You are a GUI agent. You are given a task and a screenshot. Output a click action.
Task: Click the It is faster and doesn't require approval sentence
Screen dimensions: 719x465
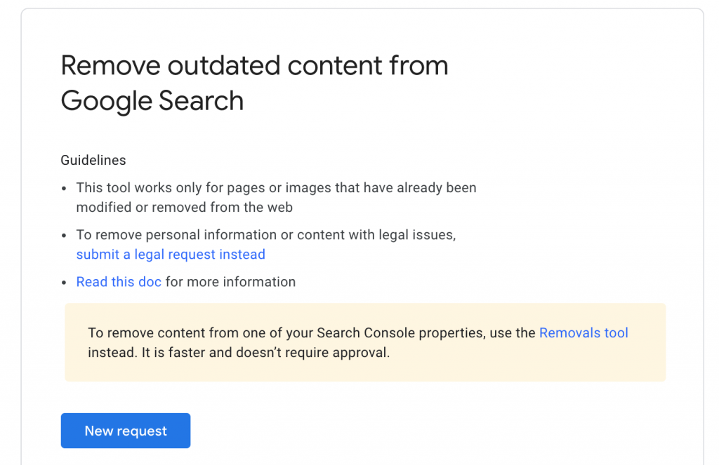coord(265,352)
